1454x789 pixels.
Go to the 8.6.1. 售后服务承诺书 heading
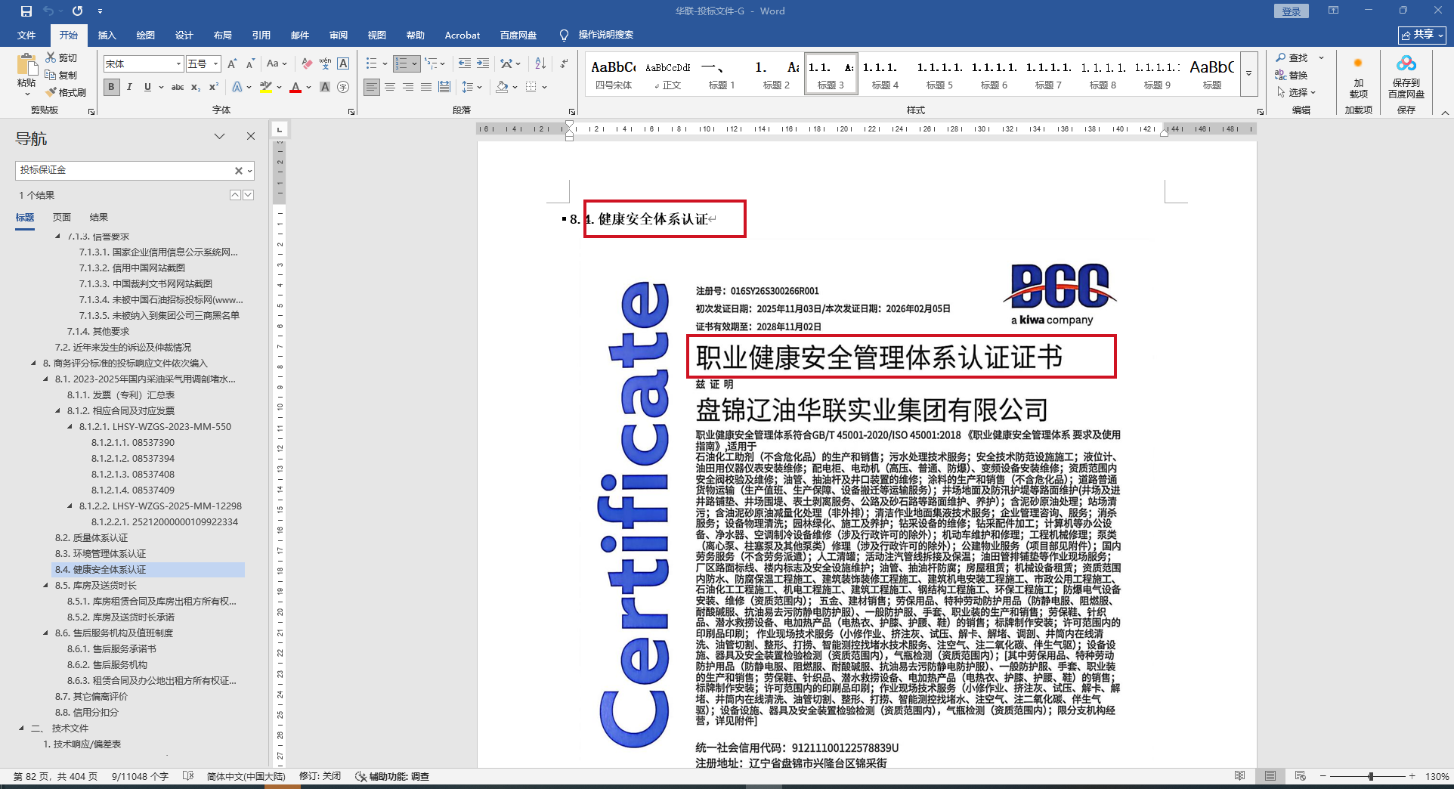[112, 649]
